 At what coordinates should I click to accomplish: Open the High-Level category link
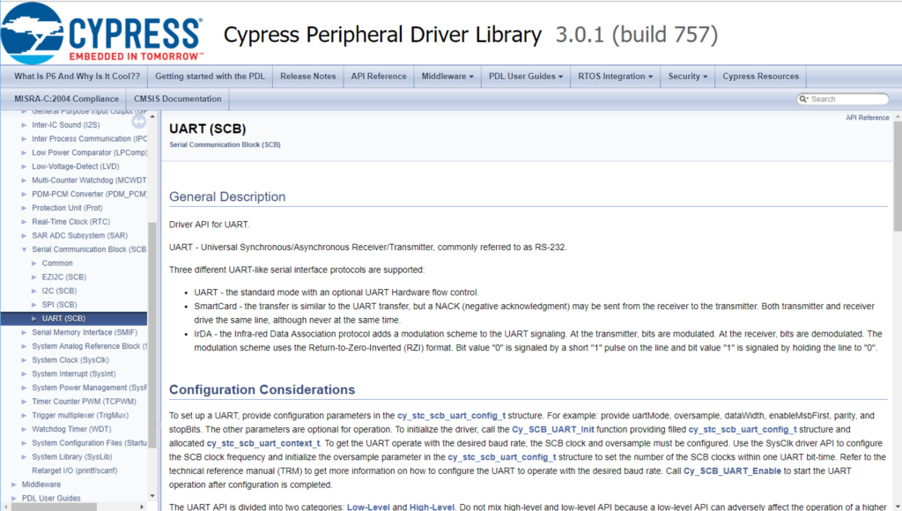(432, 507)
